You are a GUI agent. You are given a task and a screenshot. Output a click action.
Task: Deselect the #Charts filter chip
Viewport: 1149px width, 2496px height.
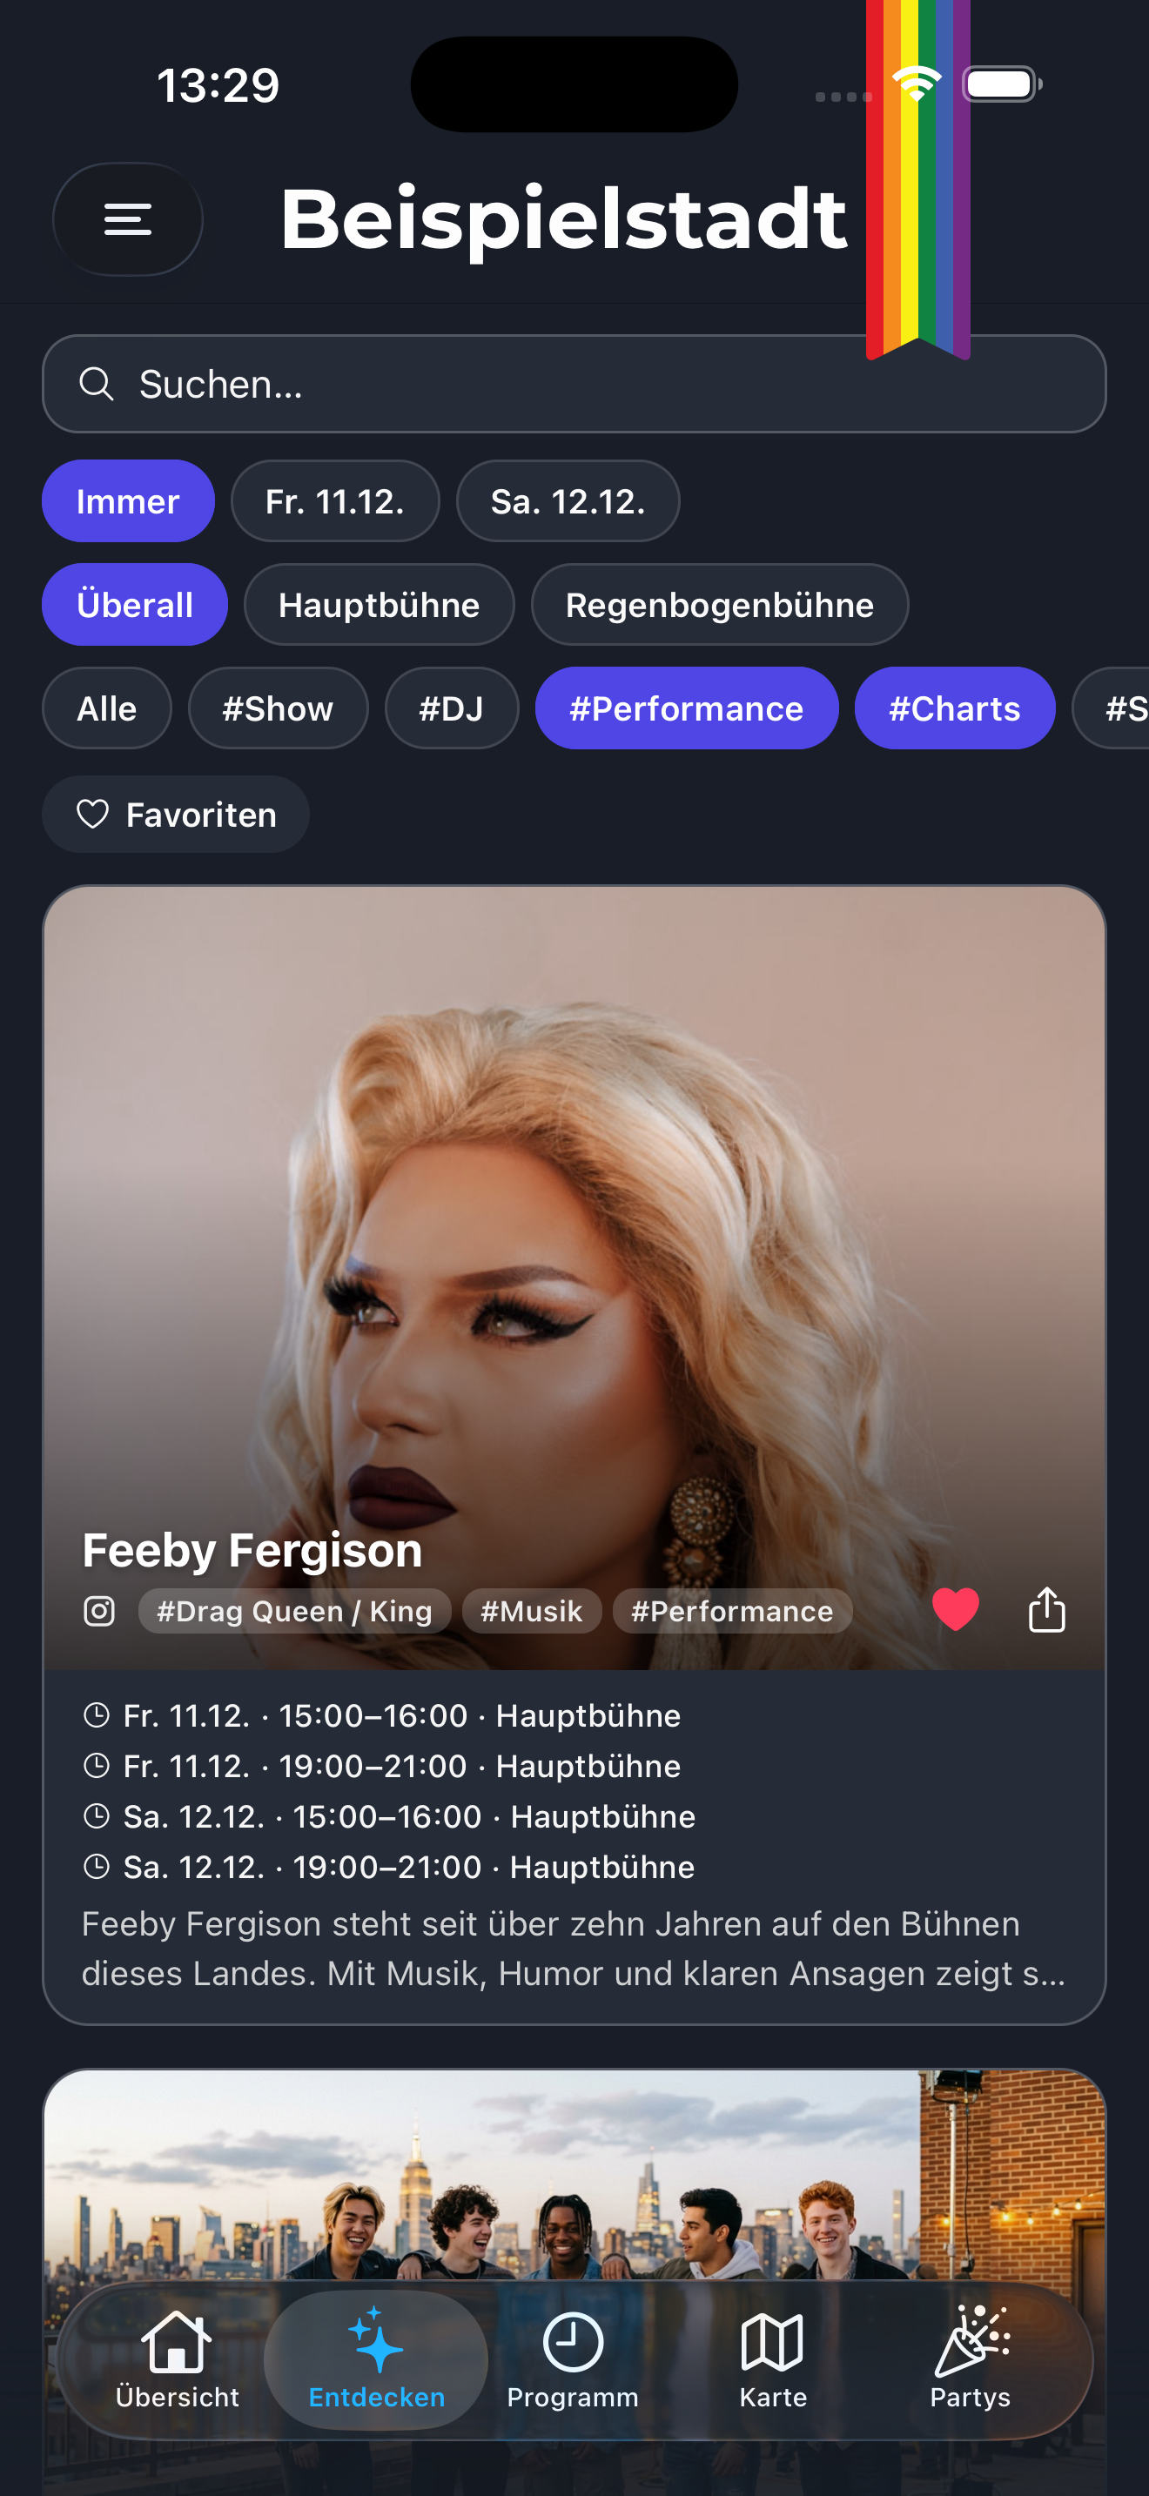[x=954, y=708]
